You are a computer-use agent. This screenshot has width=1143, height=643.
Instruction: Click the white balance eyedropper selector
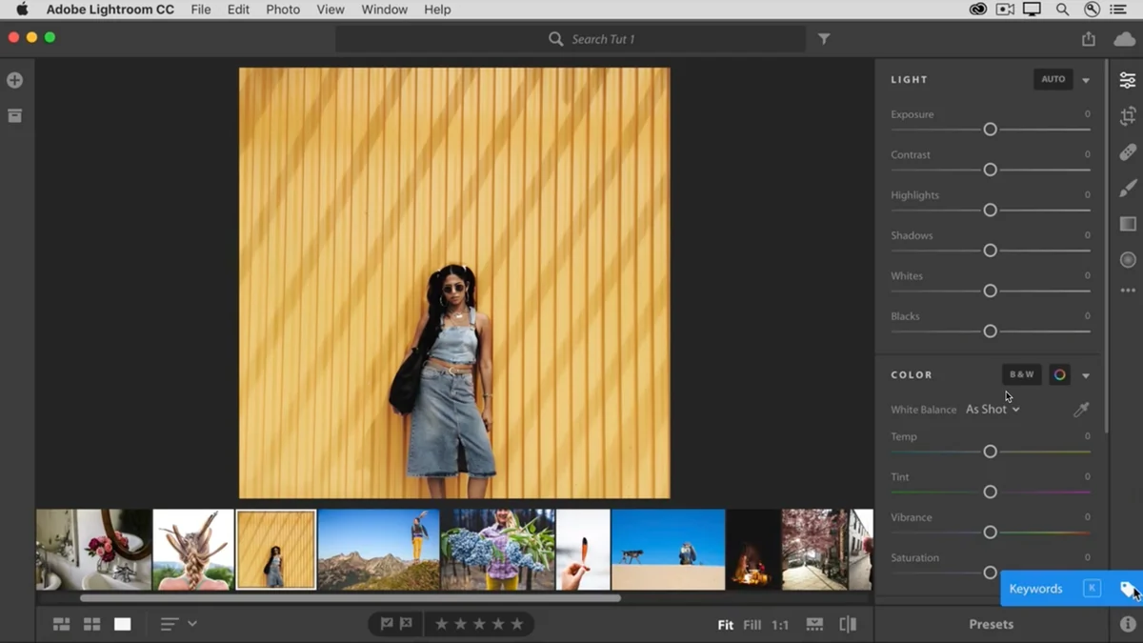1081,410
